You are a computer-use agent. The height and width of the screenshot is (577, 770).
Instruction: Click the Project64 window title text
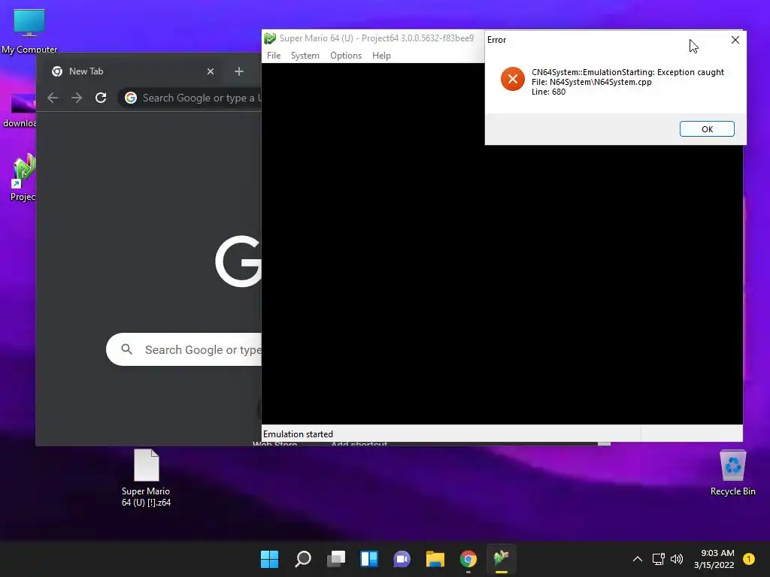pyautogui.click(x=377, y=38)
